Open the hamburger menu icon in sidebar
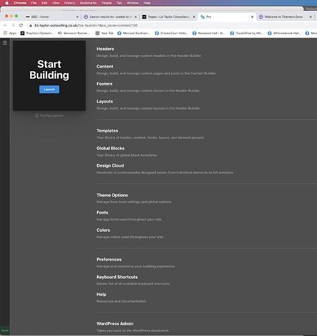This screenshot has height=336, width=317. [x=5, y=43]
